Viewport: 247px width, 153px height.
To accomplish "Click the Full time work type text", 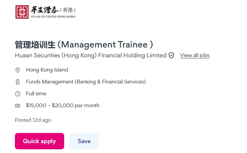I will 36,94.
